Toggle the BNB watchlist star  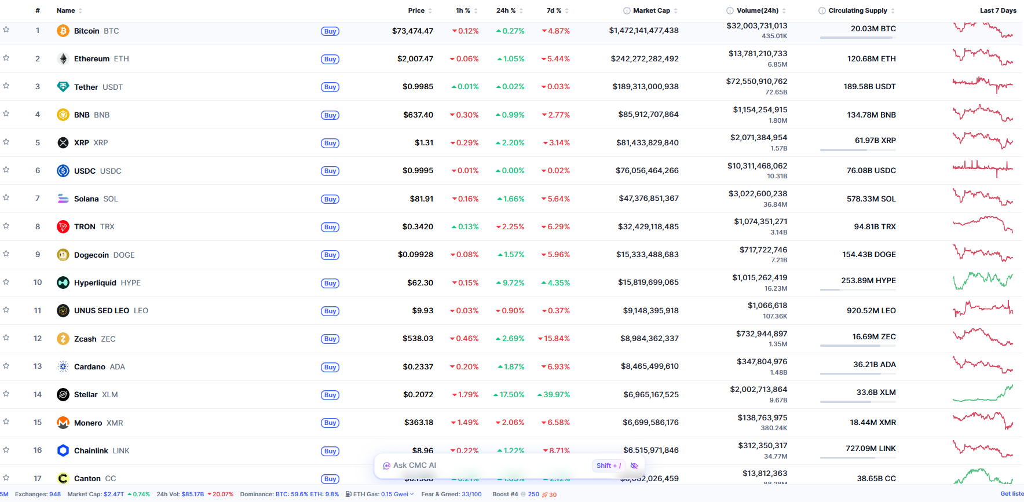point(6,113)
